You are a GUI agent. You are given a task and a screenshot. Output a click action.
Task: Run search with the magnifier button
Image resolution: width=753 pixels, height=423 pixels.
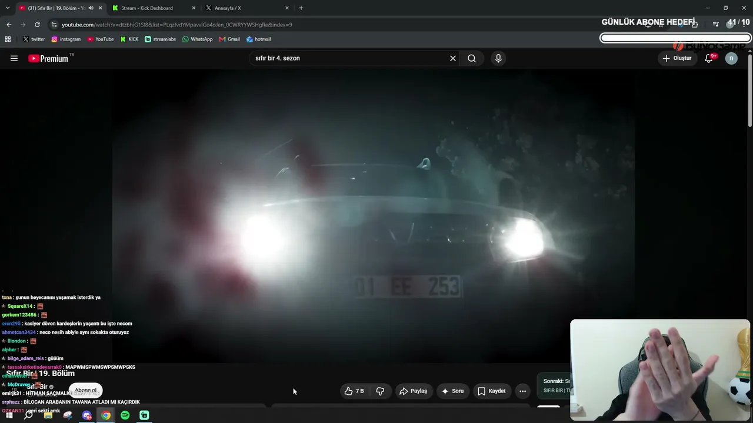[472, 58]
